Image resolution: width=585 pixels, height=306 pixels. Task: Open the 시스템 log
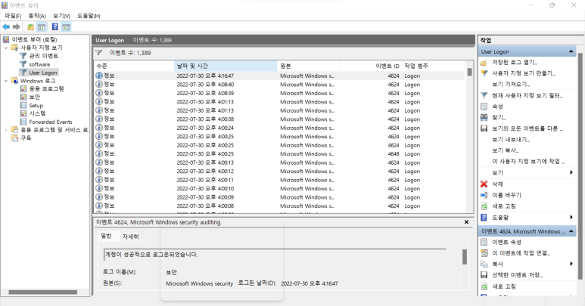pos(38,113)
